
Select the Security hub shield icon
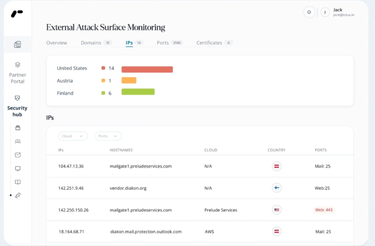pyautogui.click(x=17, y=98)
